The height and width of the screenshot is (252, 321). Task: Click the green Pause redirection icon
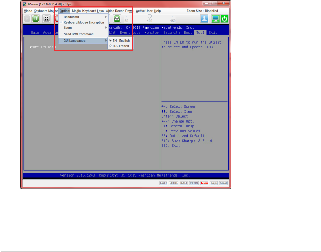tap(36, 19)
